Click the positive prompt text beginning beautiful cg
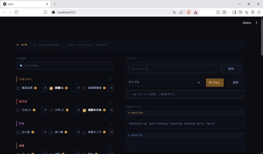Viewport: 263px width, 154px height. tap(172, 124)
